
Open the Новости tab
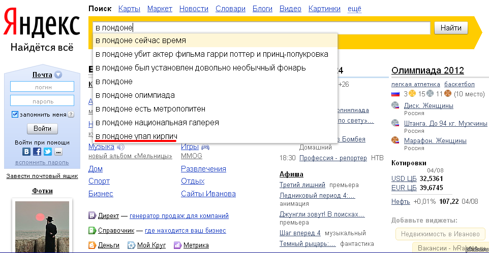pyautogui.click(x=194, y=9)
